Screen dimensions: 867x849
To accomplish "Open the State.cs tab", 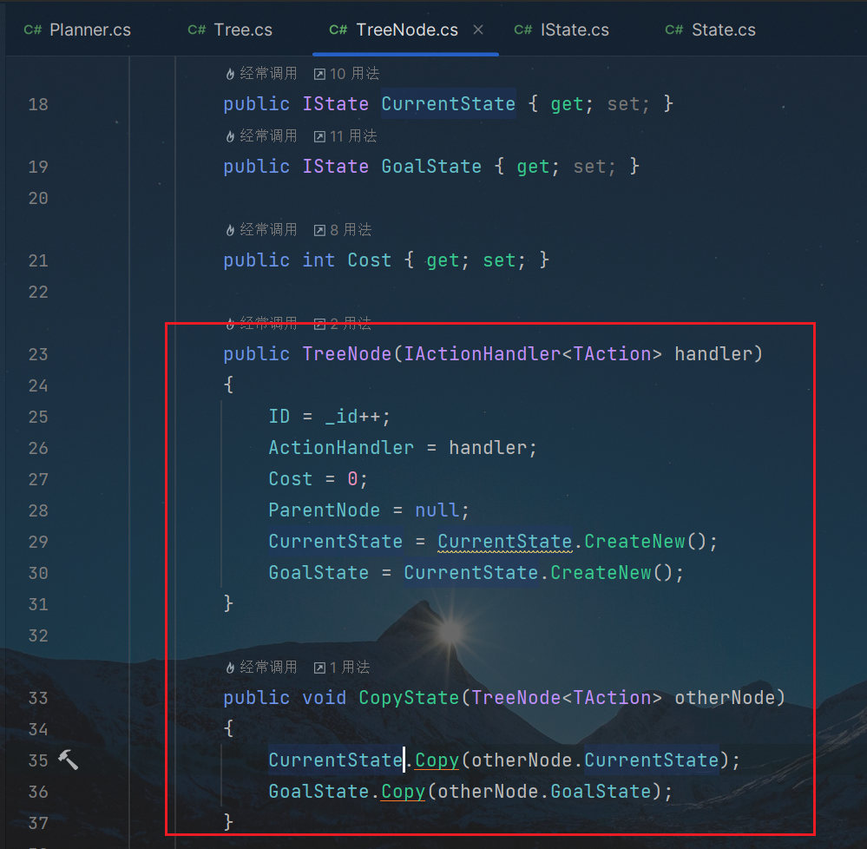I will 711,30.
